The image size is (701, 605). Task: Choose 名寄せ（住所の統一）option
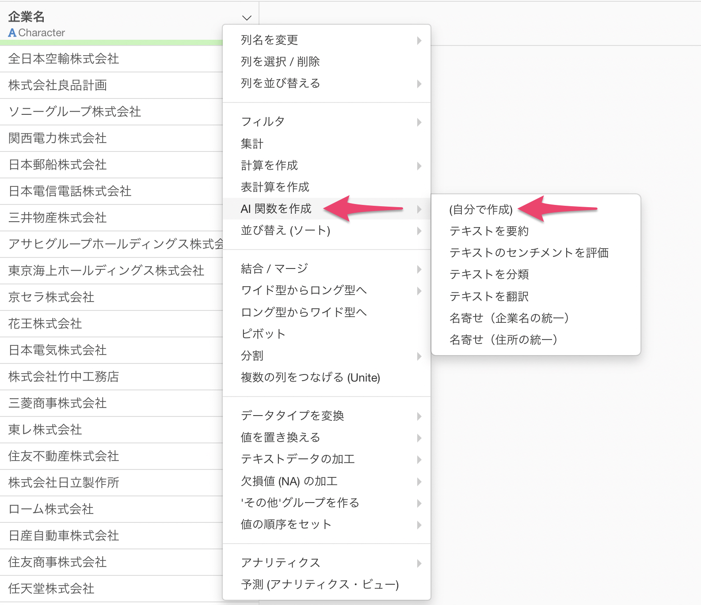click(503, 340)
